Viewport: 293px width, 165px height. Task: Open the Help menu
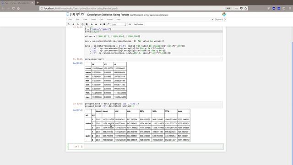(119, 19)
